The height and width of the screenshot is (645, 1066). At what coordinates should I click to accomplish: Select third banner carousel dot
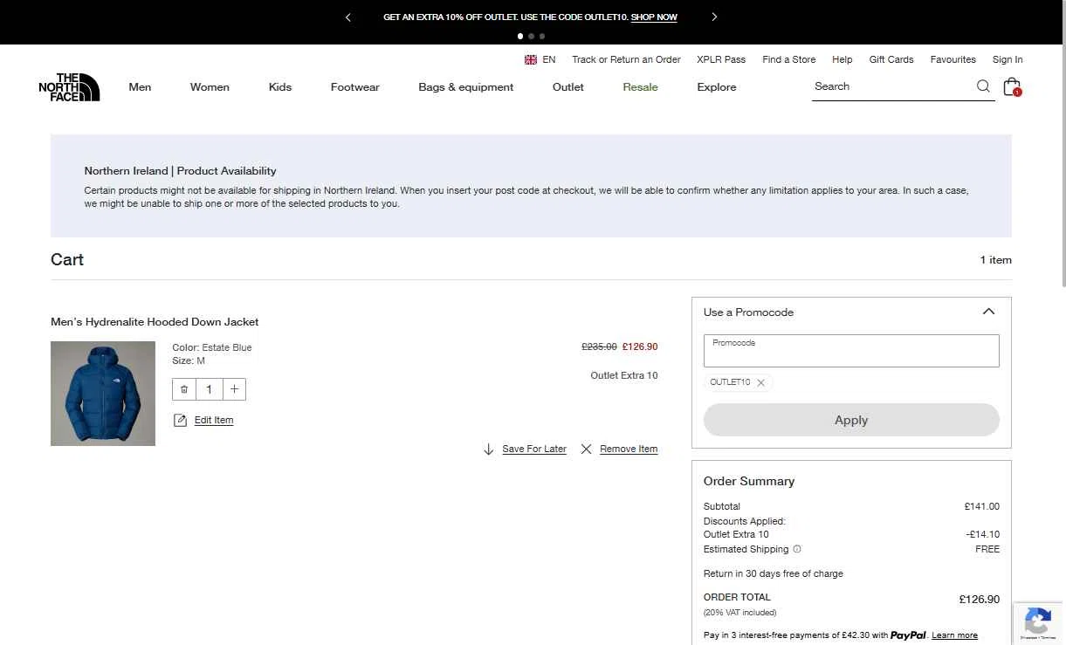tap(542, 37)
